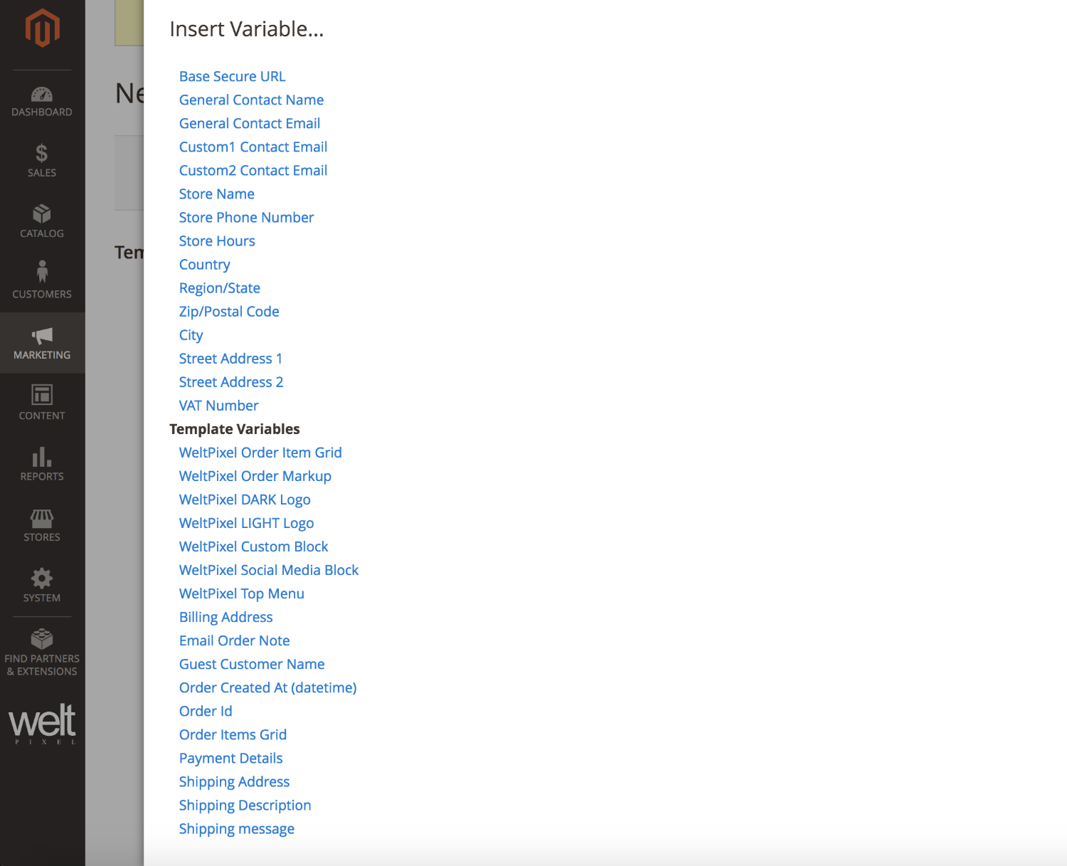This screenshot has height=866, width=1067.
Task: Open the Stores storefront icon
Action: click(42, 519)
